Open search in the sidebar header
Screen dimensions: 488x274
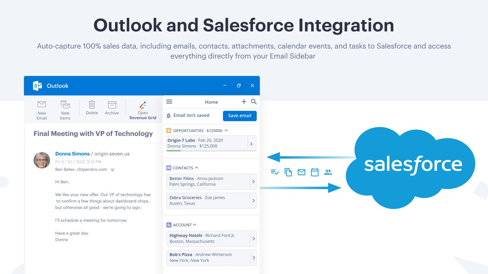pos(254,102)
